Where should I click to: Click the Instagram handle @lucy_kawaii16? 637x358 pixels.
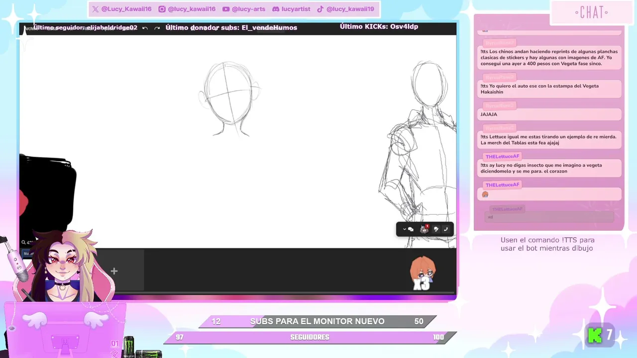click(x=187, y=9)
